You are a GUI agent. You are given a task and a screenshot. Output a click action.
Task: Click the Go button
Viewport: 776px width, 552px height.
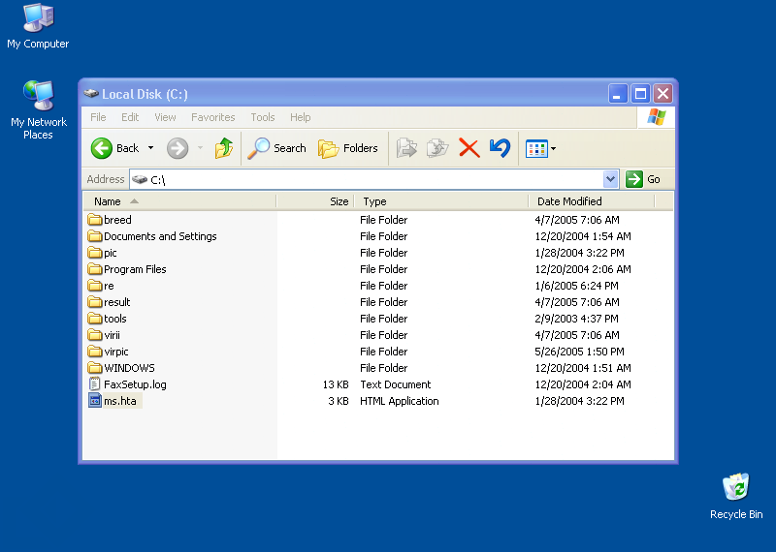pos(643,179)
